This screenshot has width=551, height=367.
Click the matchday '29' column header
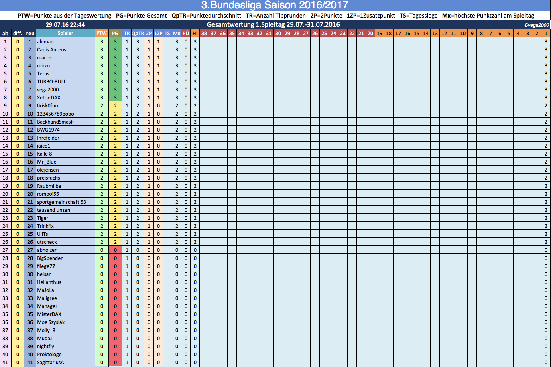click(287, 33)
